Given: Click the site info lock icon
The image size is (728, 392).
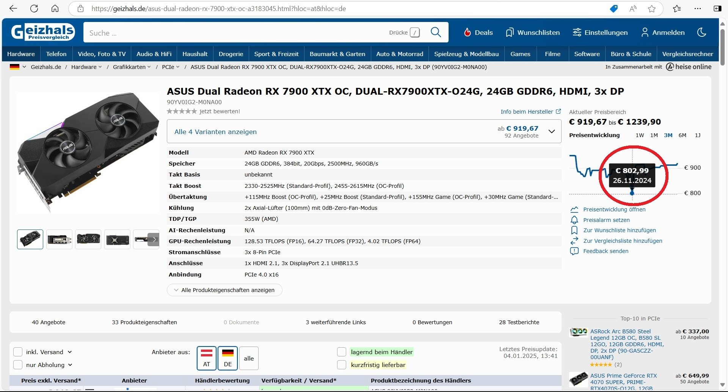Looking at the screenshot, I should tap(80, 8).
